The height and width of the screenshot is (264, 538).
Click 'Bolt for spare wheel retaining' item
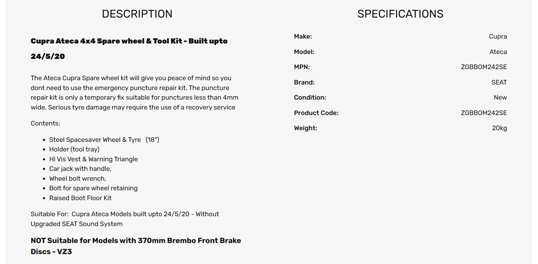[x=93, y=188]
